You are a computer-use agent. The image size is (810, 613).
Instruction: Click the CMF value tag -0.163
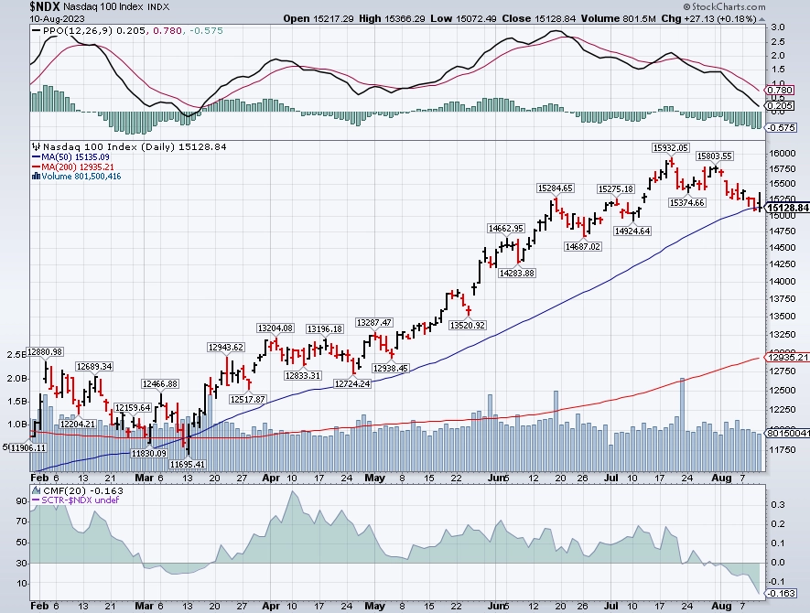point(781,593)
